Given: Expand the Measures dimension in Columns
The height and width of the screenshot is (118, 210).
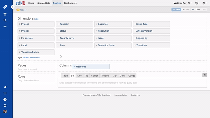Looking at the screenshot, I should coord(91,67).
